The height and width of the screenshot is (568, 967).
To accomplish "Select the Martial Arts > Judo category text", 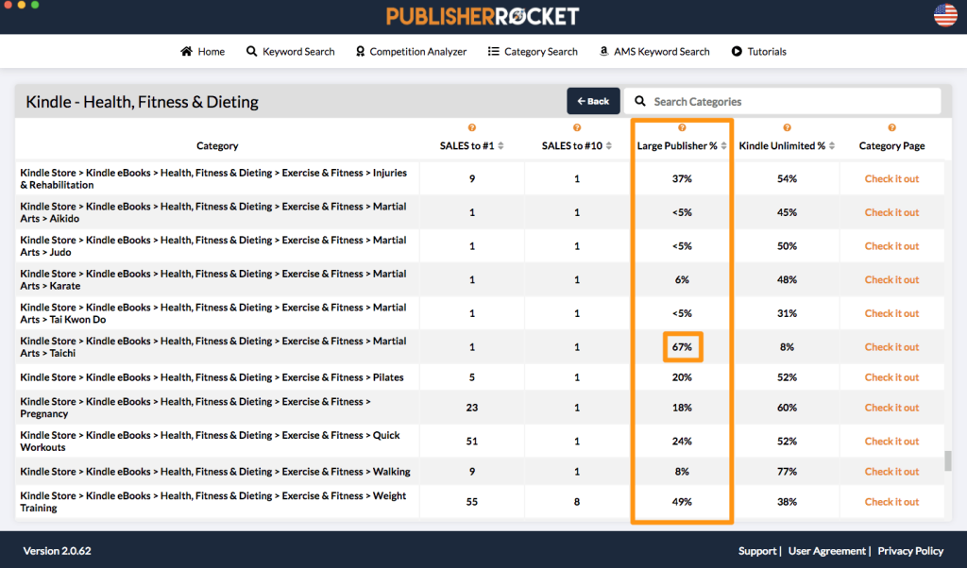I will (213, 246).
